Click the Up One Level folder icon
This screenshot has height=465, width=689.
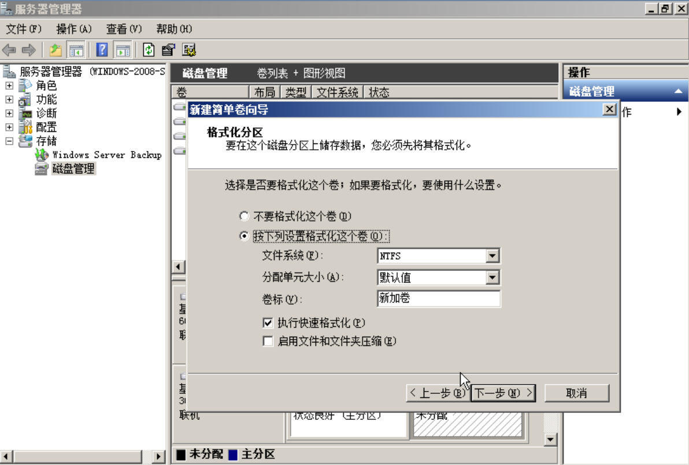point(55,50)
